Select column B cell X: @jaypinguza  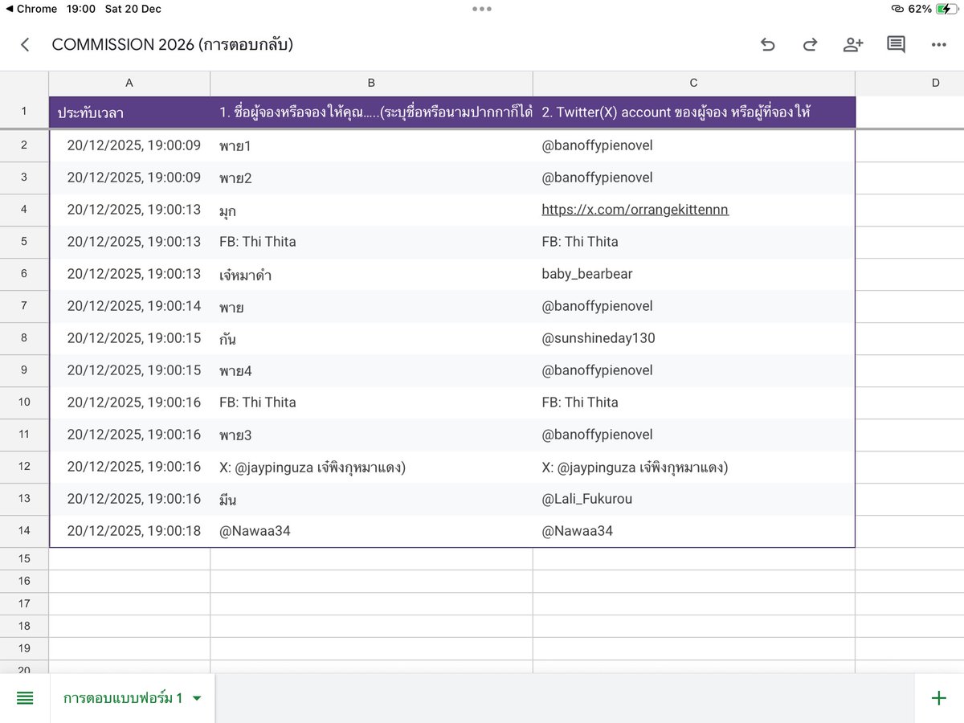click(371, 467)
